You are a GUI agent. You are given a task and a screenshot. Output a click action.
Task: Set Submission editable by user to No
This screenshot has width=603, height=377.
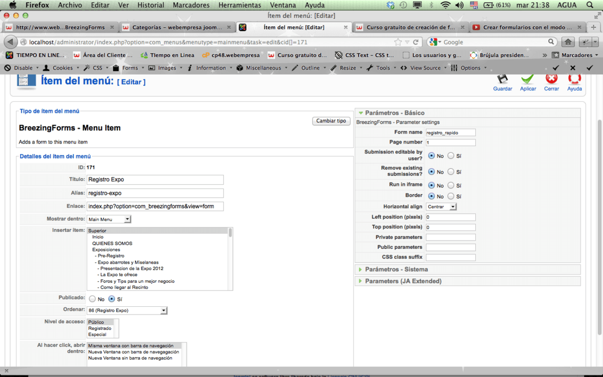click(x=431, y=156)
